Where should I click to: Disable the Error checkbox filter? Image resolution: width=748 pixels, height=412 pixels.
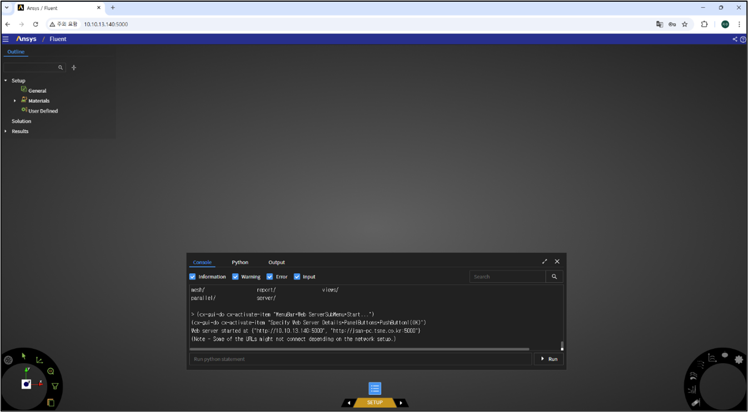[270, 277]
